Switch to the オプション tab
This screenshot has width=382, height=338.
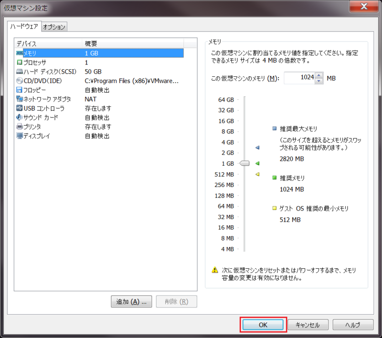point(54,27)
